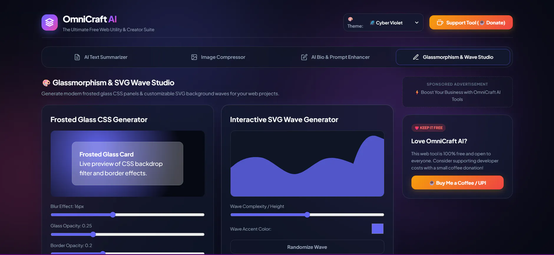Open the Image Compressor tab
The width and height of the screenshot is (554, 255).
click(218, 57)
